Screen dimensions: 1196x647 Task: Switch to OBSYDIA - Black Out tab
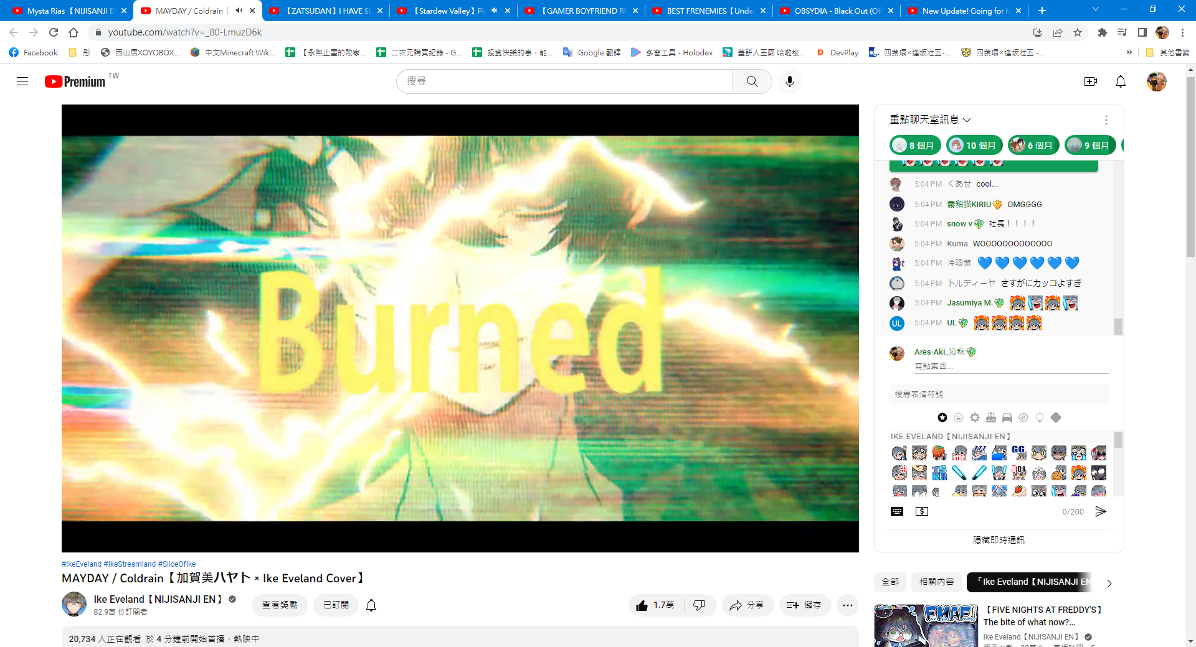836,11
